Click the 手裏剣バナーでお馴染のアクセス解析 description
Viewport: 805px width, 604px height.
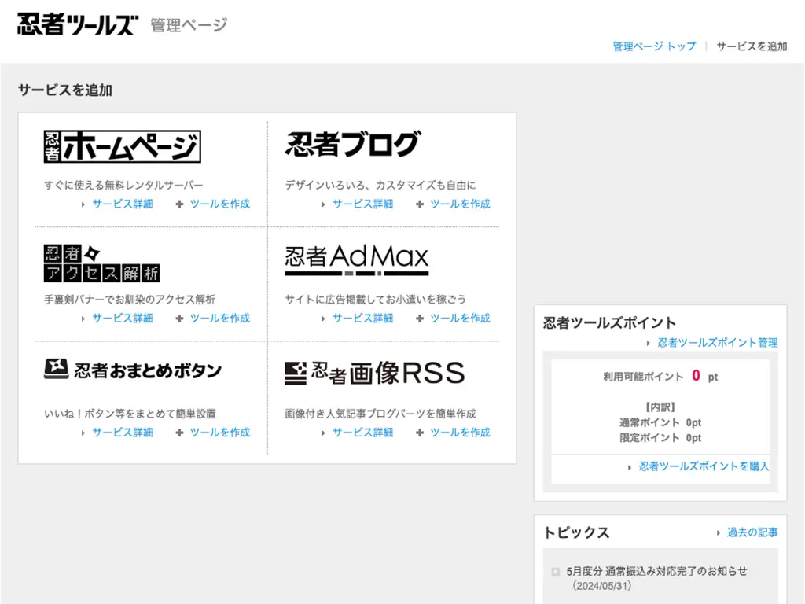click(x=130, y=300)
